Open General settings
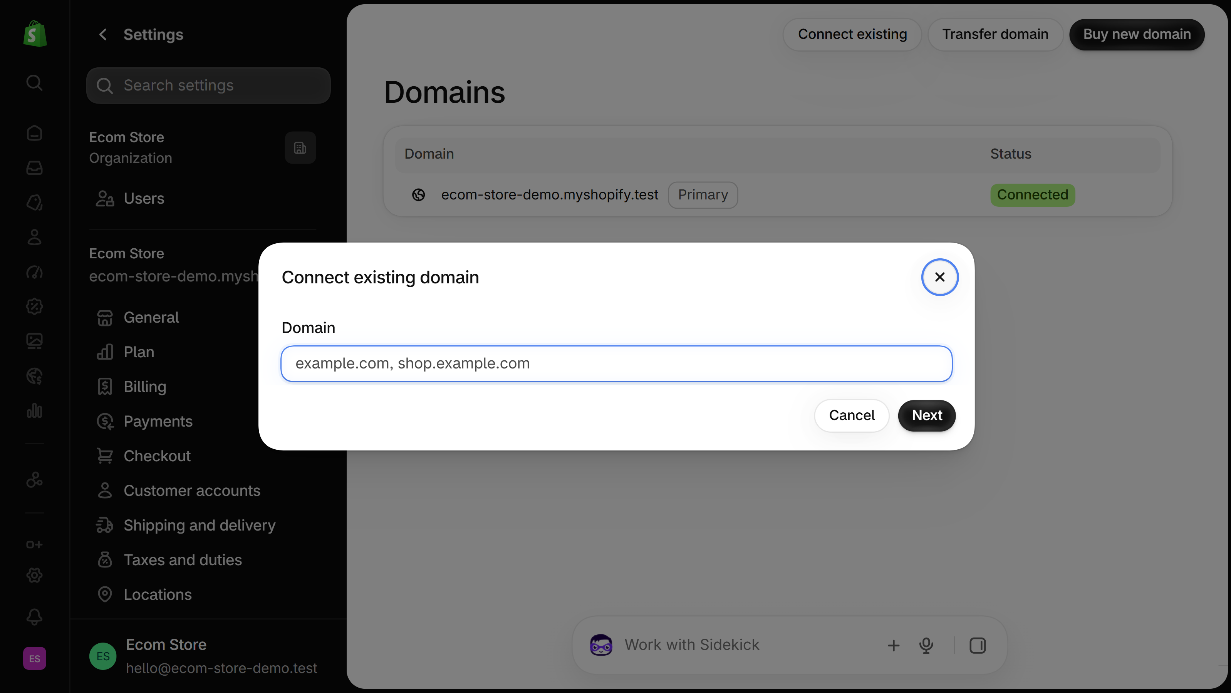 coord(174,318)
